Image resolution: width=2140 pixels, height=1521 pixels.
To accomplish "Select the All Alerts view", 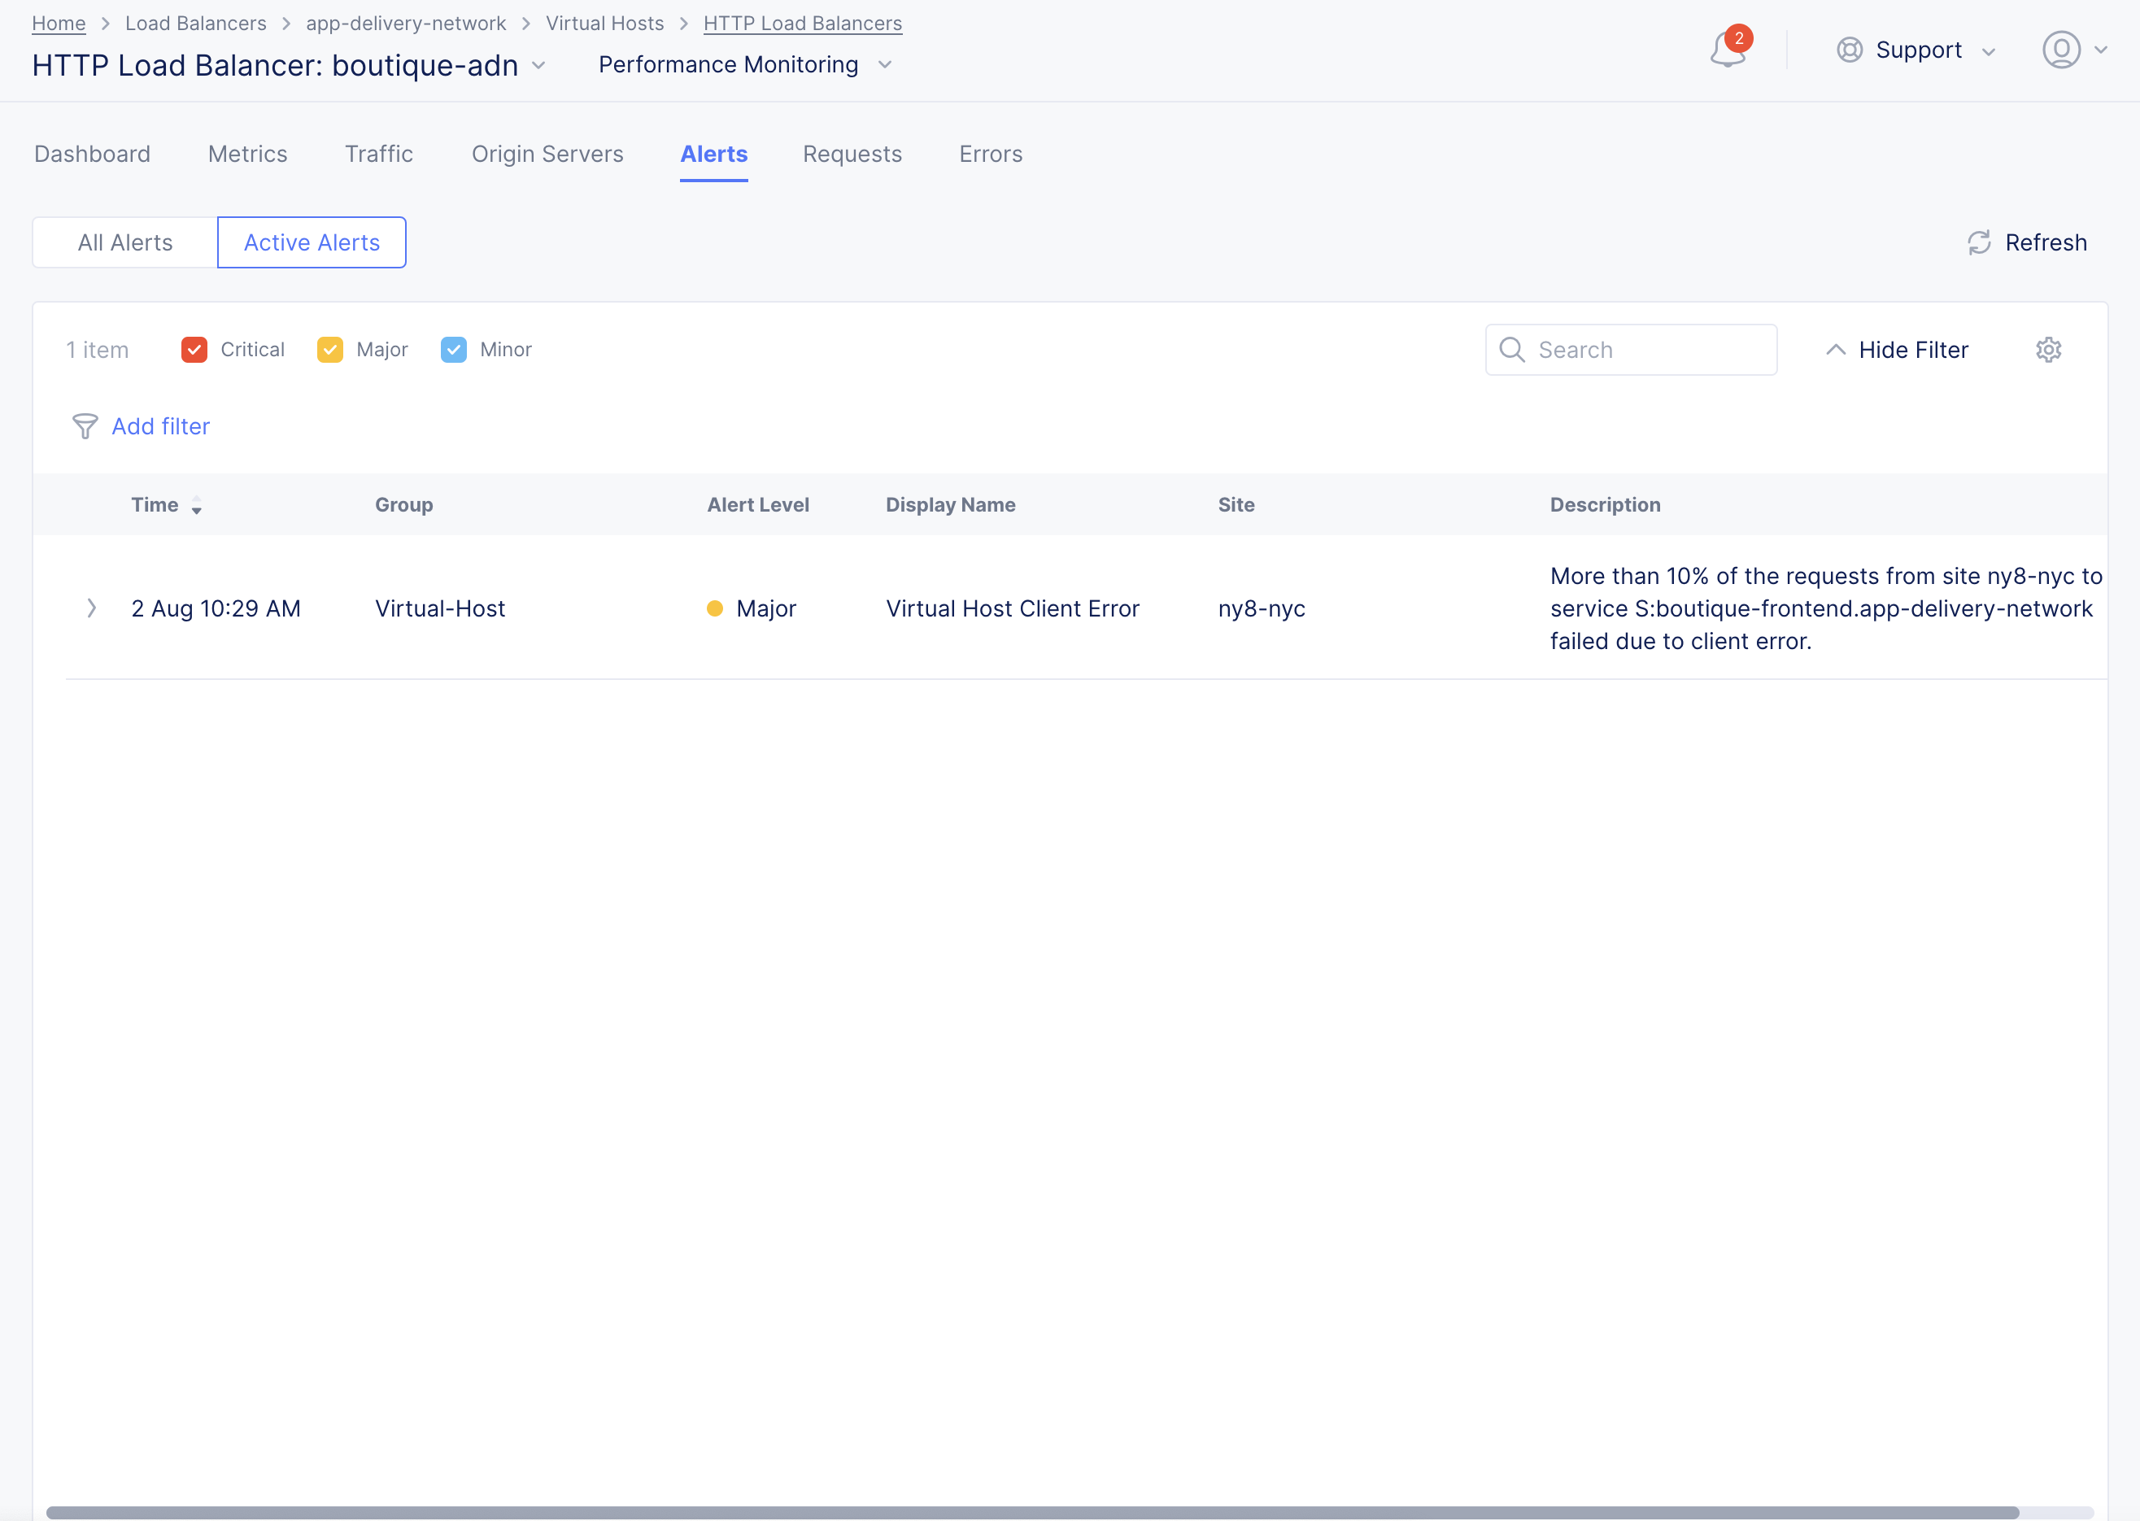I will pos(124,242).
